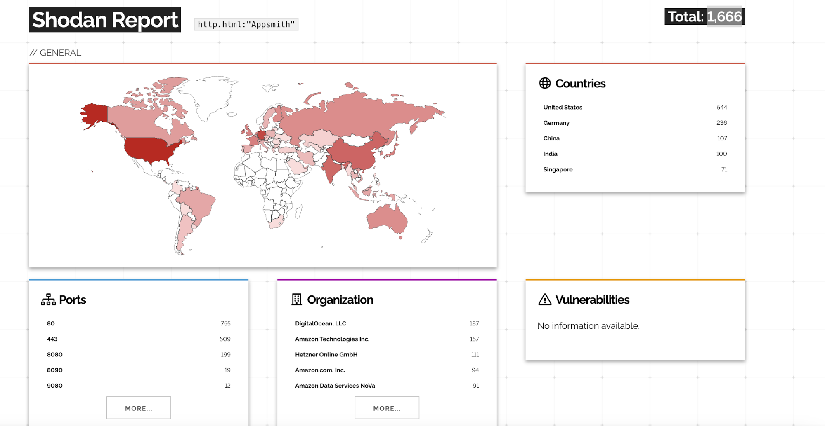Click the network icon beside Ports
Screen dimensions: 825x426
pos(48,300)
